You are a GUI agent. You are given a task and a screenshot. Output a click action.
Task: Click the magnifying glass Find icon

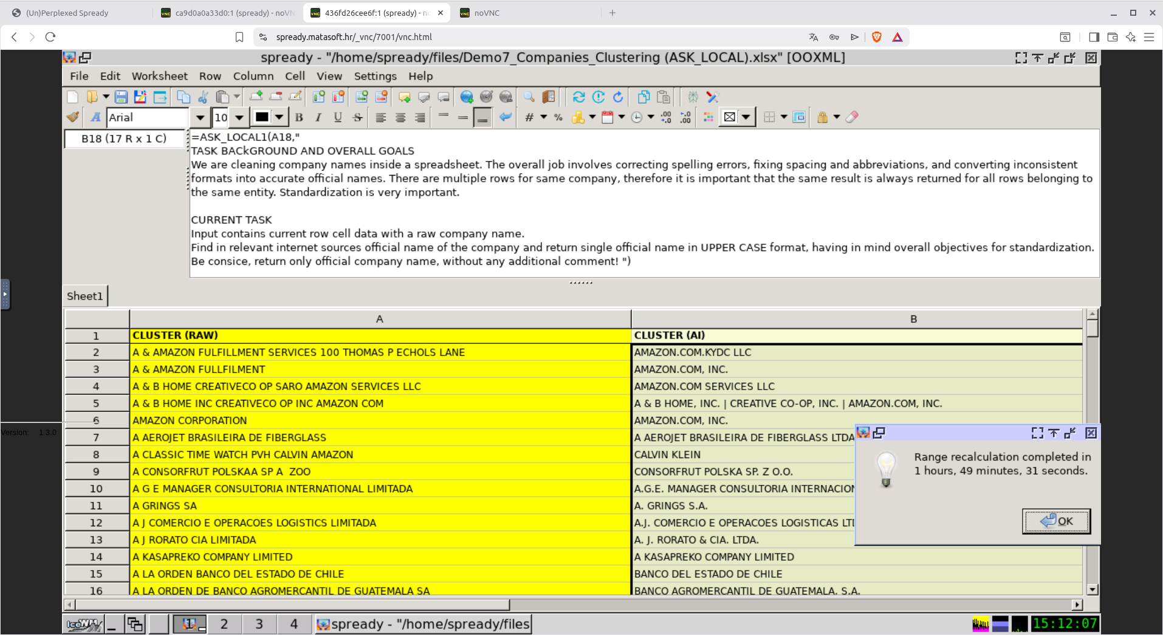click(x=529, y=97)
